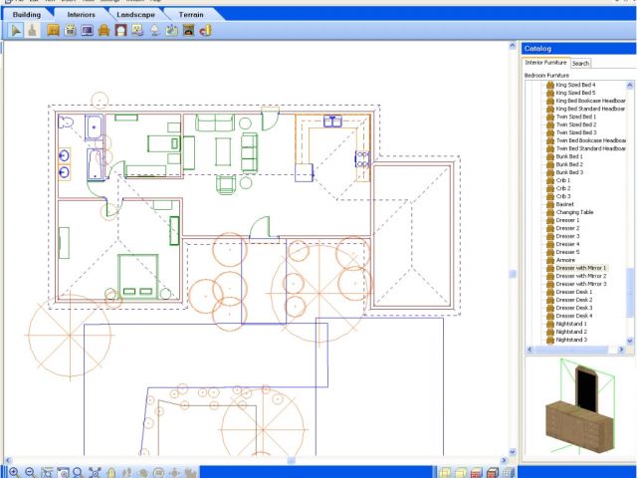Click the paintbrush tool icon
The width and height of the screenshot is (637, 478).
click(x=33, y=31)
